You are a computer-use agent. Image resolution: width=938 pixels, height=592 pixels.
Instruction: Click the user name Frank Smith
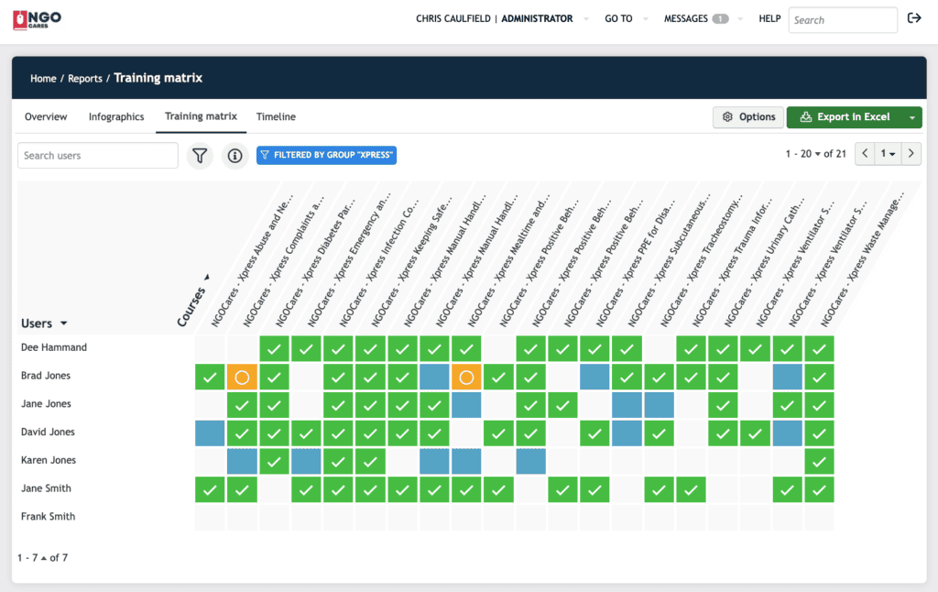point(48,517)
